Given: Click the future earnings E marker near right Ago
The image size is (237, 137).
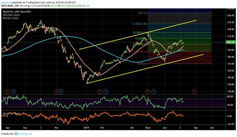Looking at the screenshot, I should point(194,91).
